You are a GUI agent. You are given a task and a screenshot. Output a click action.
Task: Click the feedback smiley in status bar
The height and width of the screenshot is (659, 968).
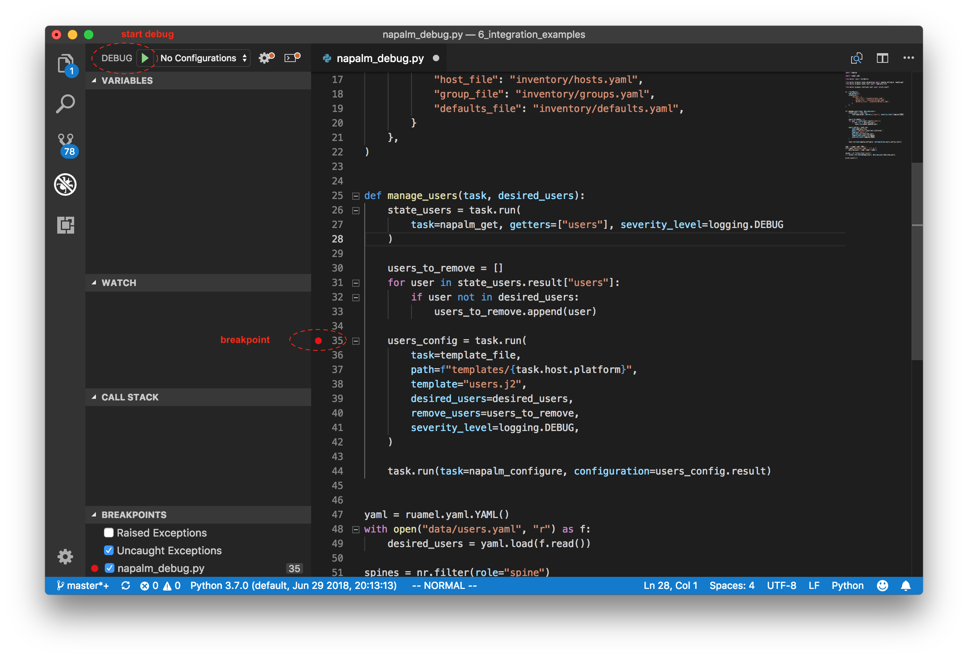tap(882, 585)
